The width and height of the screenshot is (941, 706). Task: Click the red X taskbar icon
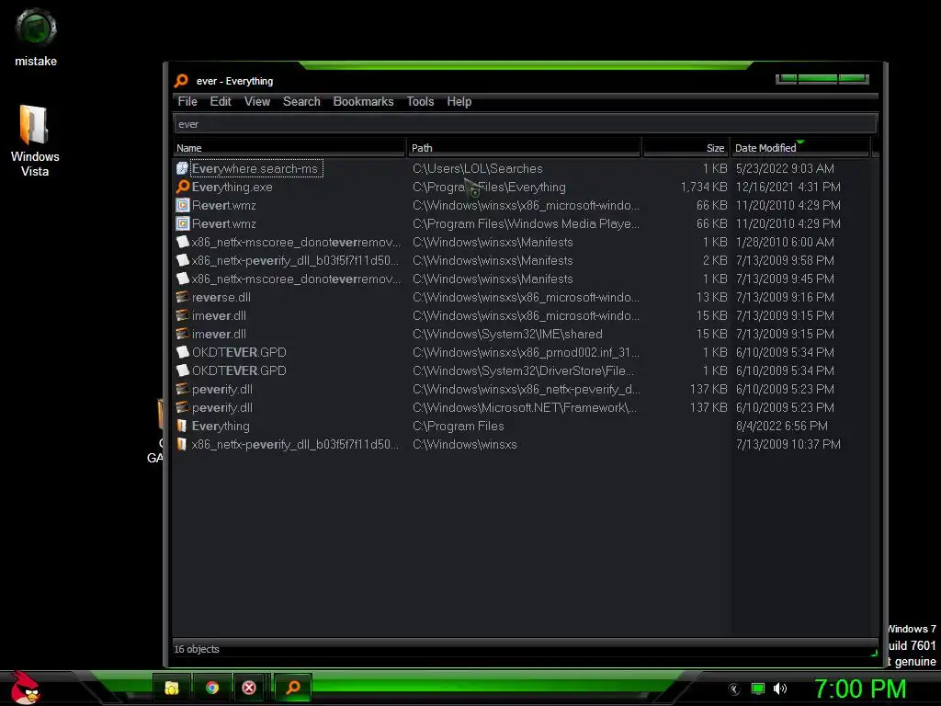[249, 688]
